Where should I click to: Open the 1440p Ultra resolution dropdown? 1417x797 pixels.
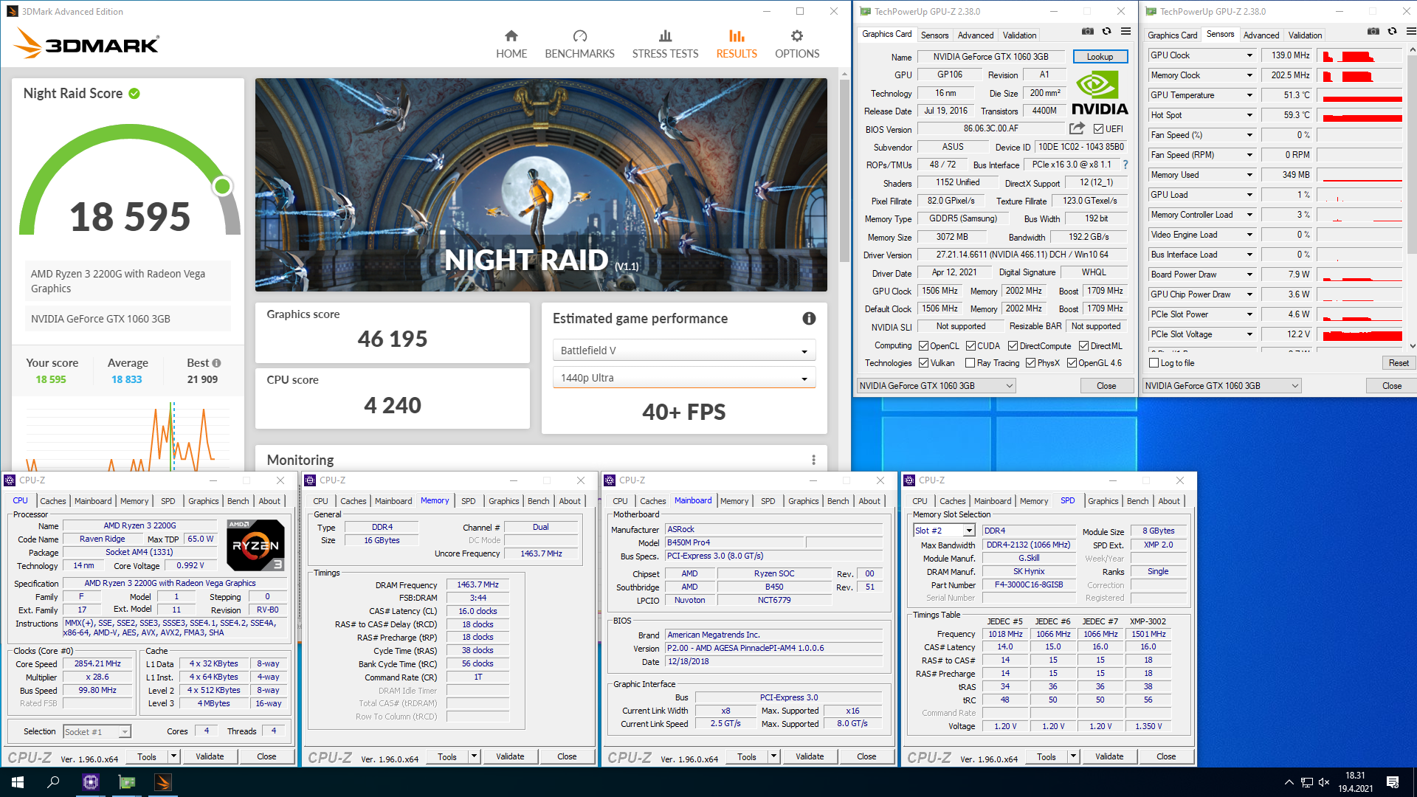coord(684,378)
